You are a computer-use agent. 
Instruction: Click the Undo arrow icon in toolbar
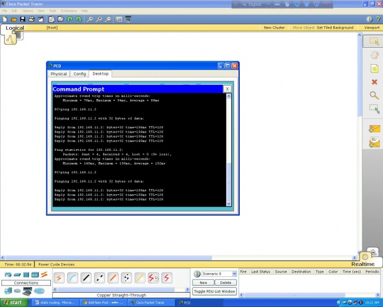point(69,19)
